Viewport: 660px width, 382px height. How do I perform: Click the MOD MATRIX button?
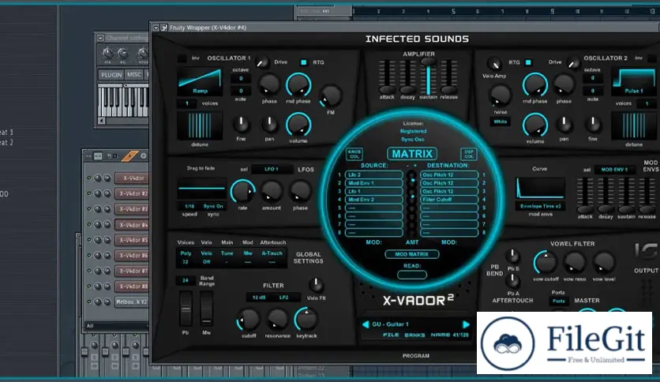(x=411, y=254)
